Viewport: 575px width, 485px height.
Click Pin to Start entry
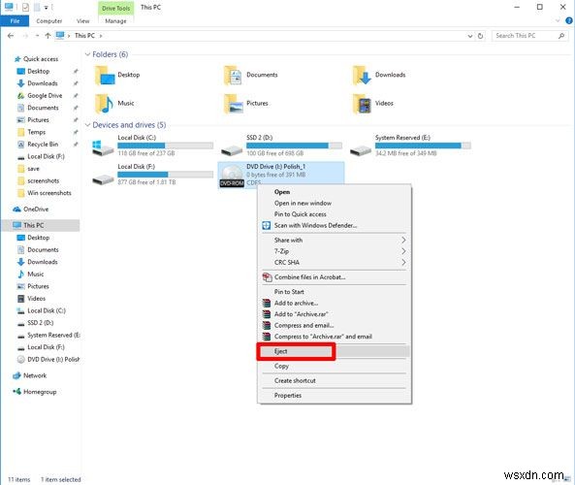[x=289, y=292]
